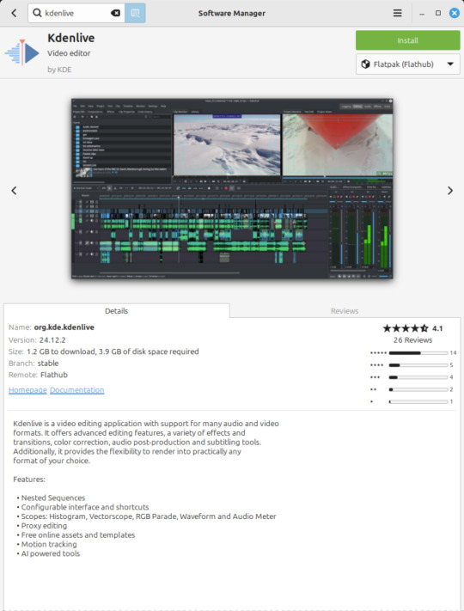Screen dimensions: 464x611
Task: Click the "by KDE" developer text
Action: coord(59,70)
